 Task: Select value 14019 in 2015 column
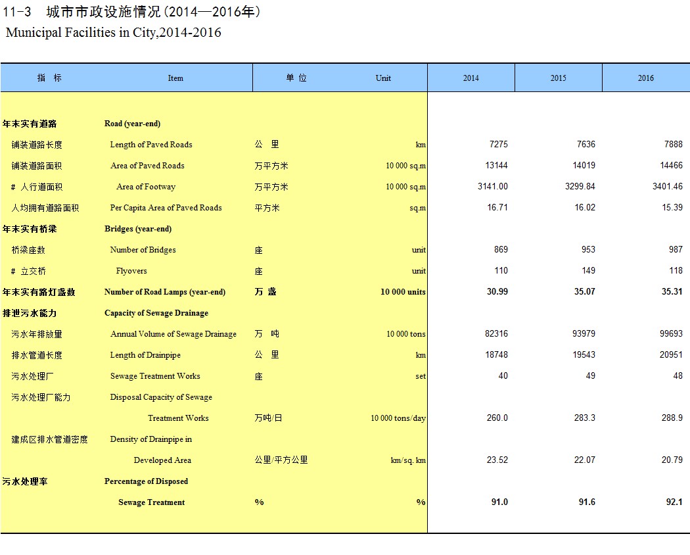pyautogui.click(x=584, y=166)
